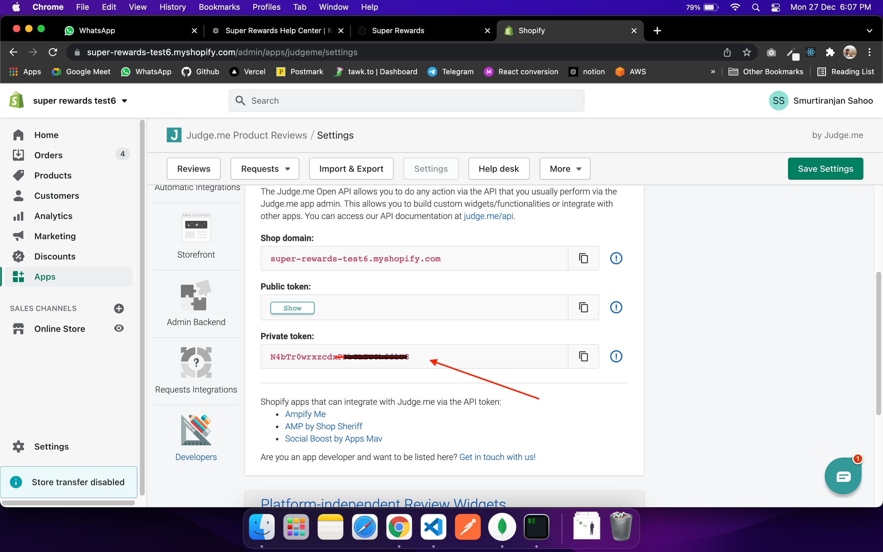
Task: Copy the Private token value
Action: click(x=583, y=356)
